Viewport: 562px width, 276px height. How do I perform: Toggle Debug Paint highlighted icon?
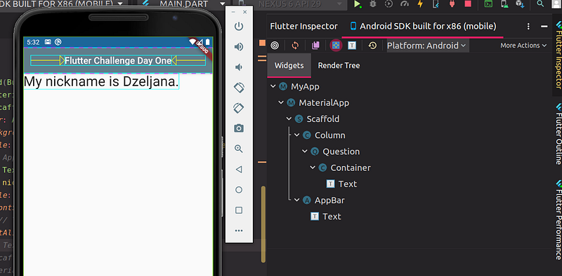click(336, 46)
